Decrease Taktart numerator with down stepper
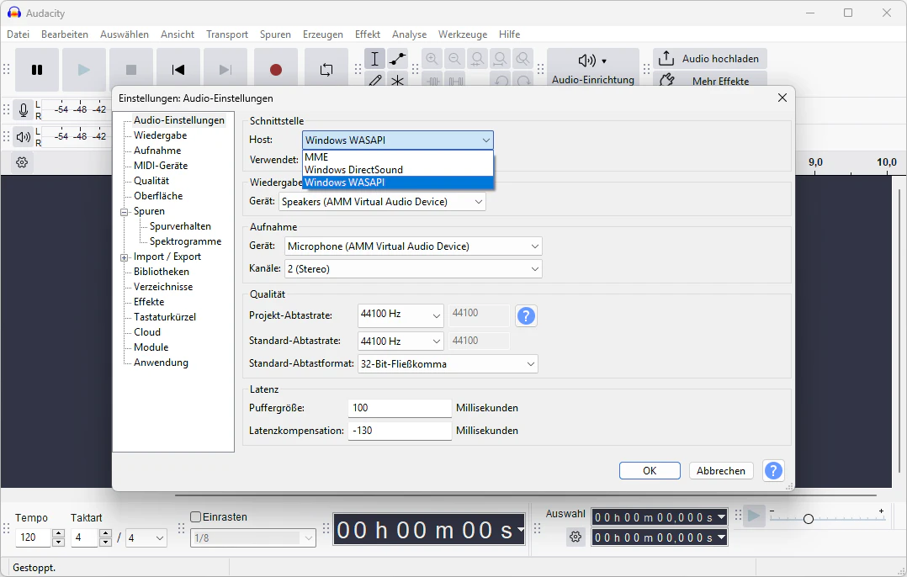The height and width of the screenshot is (577, 907). 105,543
